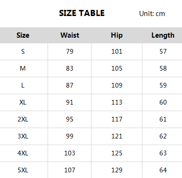Image resolution: width=182 pixels, height=178 pixels.
Task: Click the 2XL size row label
Action: coord(23,119)
